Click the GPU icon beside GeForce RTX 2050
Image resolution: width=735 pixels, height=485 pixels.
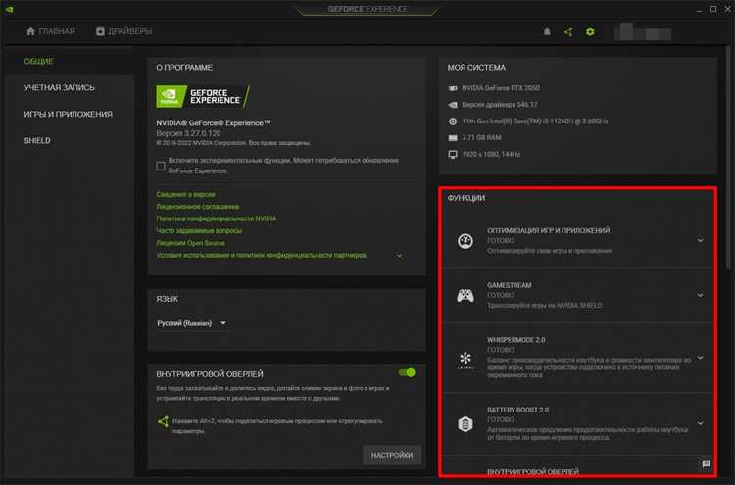[453, 88]
